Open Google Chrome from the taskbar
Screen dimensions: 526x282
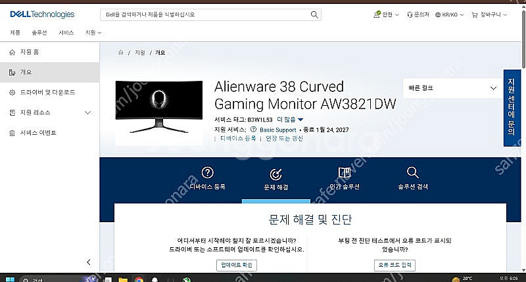click(139, 279)
